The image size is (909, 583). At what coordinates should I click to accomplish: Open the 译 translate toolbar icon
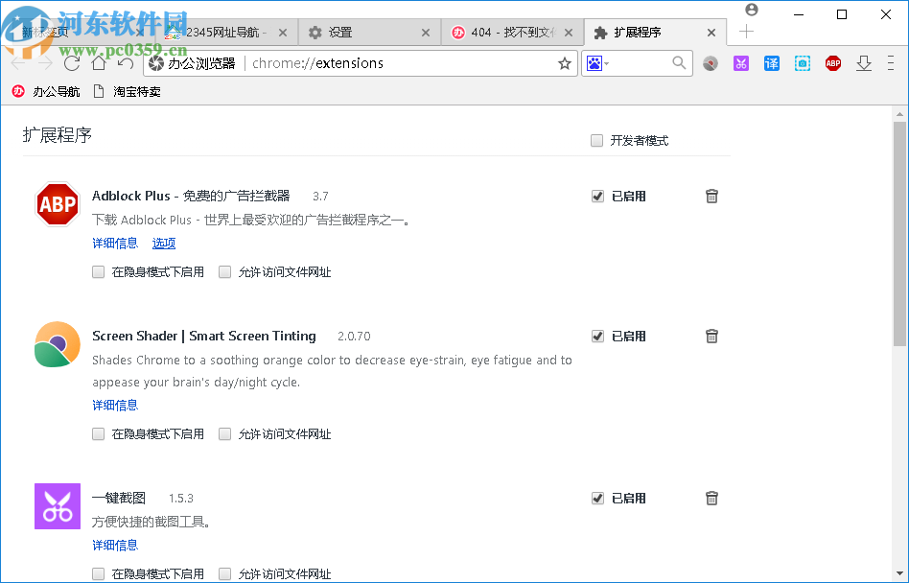(x=771, y=62)
